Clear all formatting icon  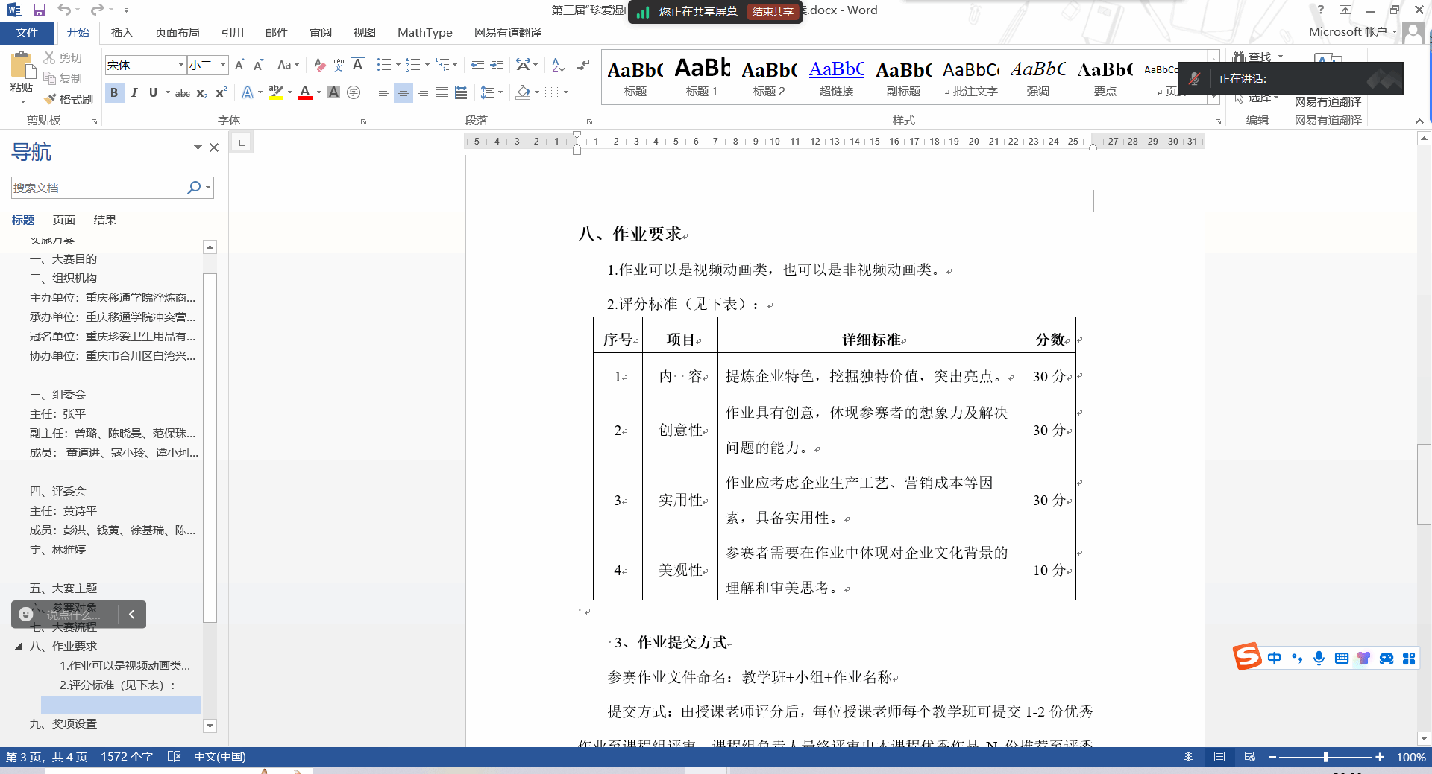pos(320,65)
